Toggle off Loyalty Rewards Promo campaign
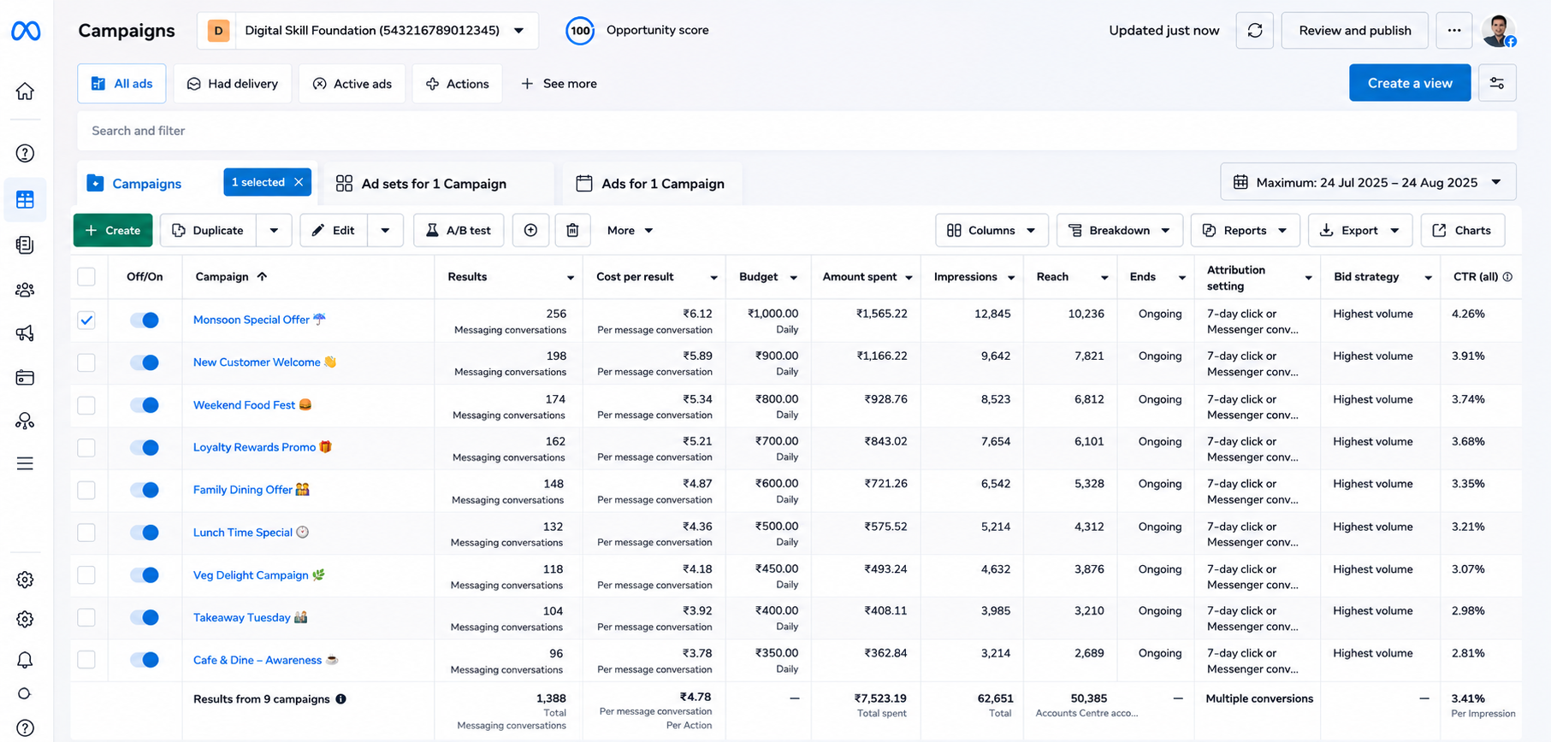The height and width of the screenshot is (742, 1551). coord(145,447)
